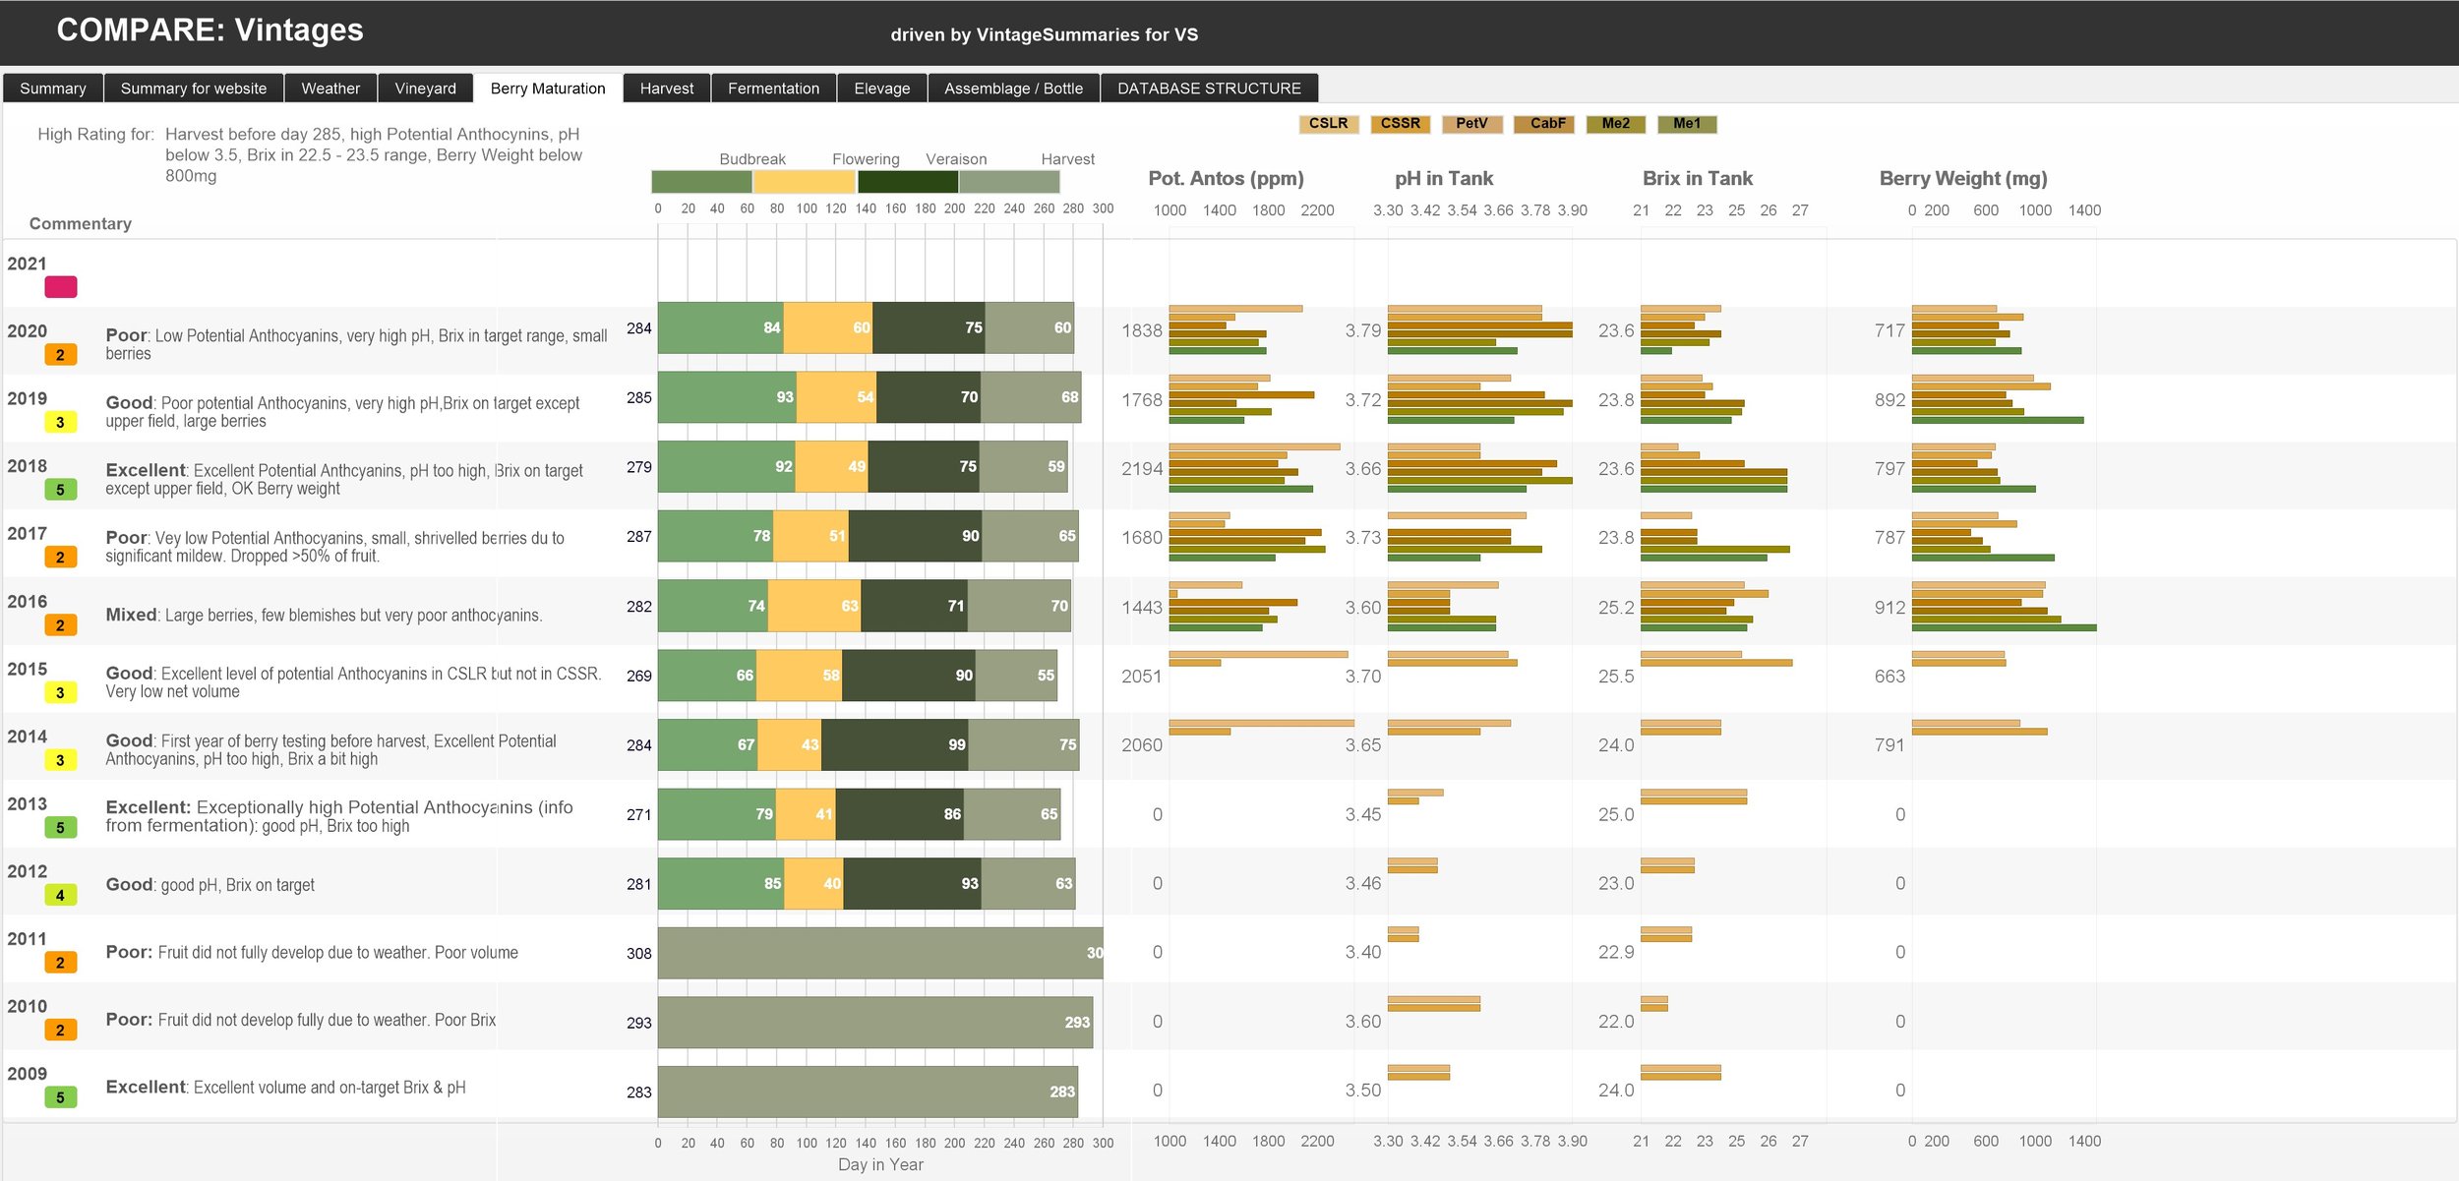The height and width of the screenshot is (1181, 2459).
Task: Click the High Rating for description
Action: pos(374,155)
